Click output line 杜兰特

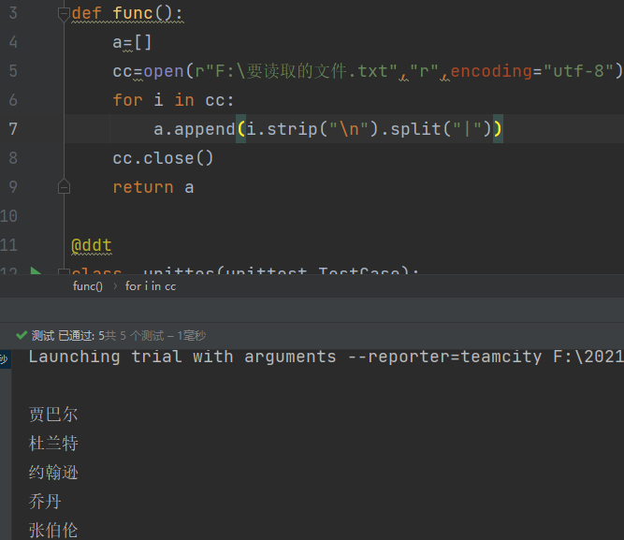click(x=53, y=444)
